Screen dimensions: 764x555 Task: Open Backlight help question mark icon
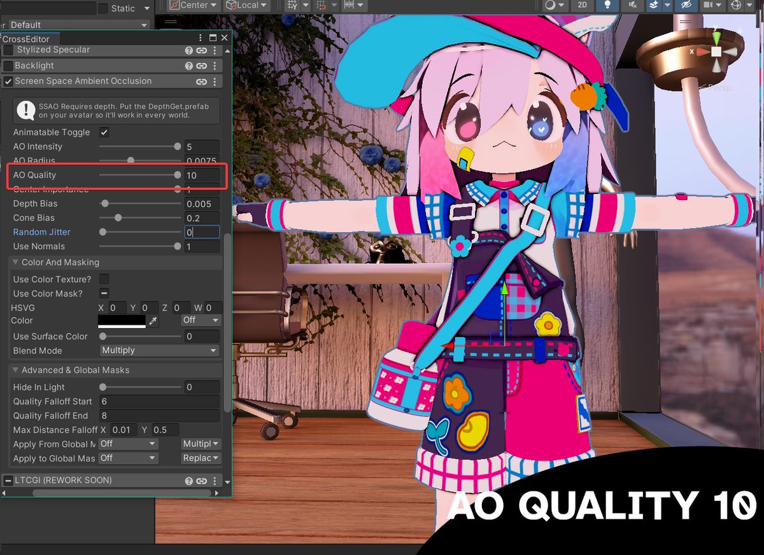189,66
